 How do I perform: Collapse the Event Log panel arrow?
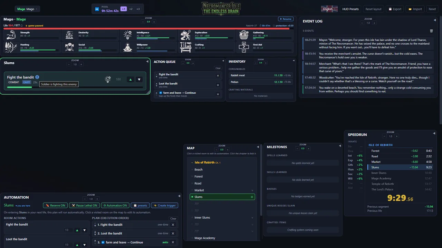pos(434,21)
